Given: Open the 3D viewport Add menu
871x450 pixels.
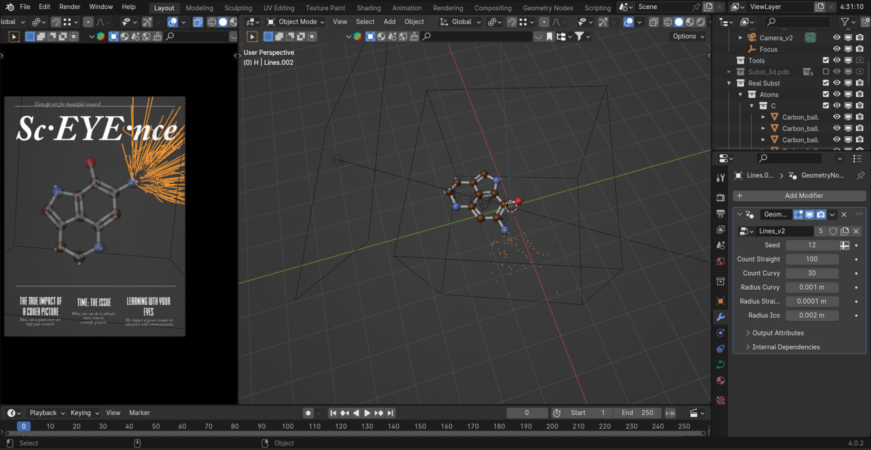Looking at the screenshot, I should 389,22.
